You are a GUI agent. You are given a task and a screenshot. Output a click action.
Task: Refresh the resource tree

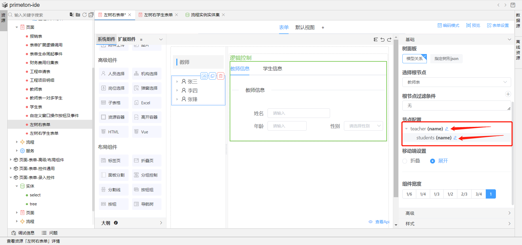pyautogui.click(x=85, y=15)
